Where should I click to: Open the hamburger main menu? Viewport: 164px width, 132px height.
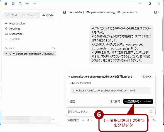[6, 4]
